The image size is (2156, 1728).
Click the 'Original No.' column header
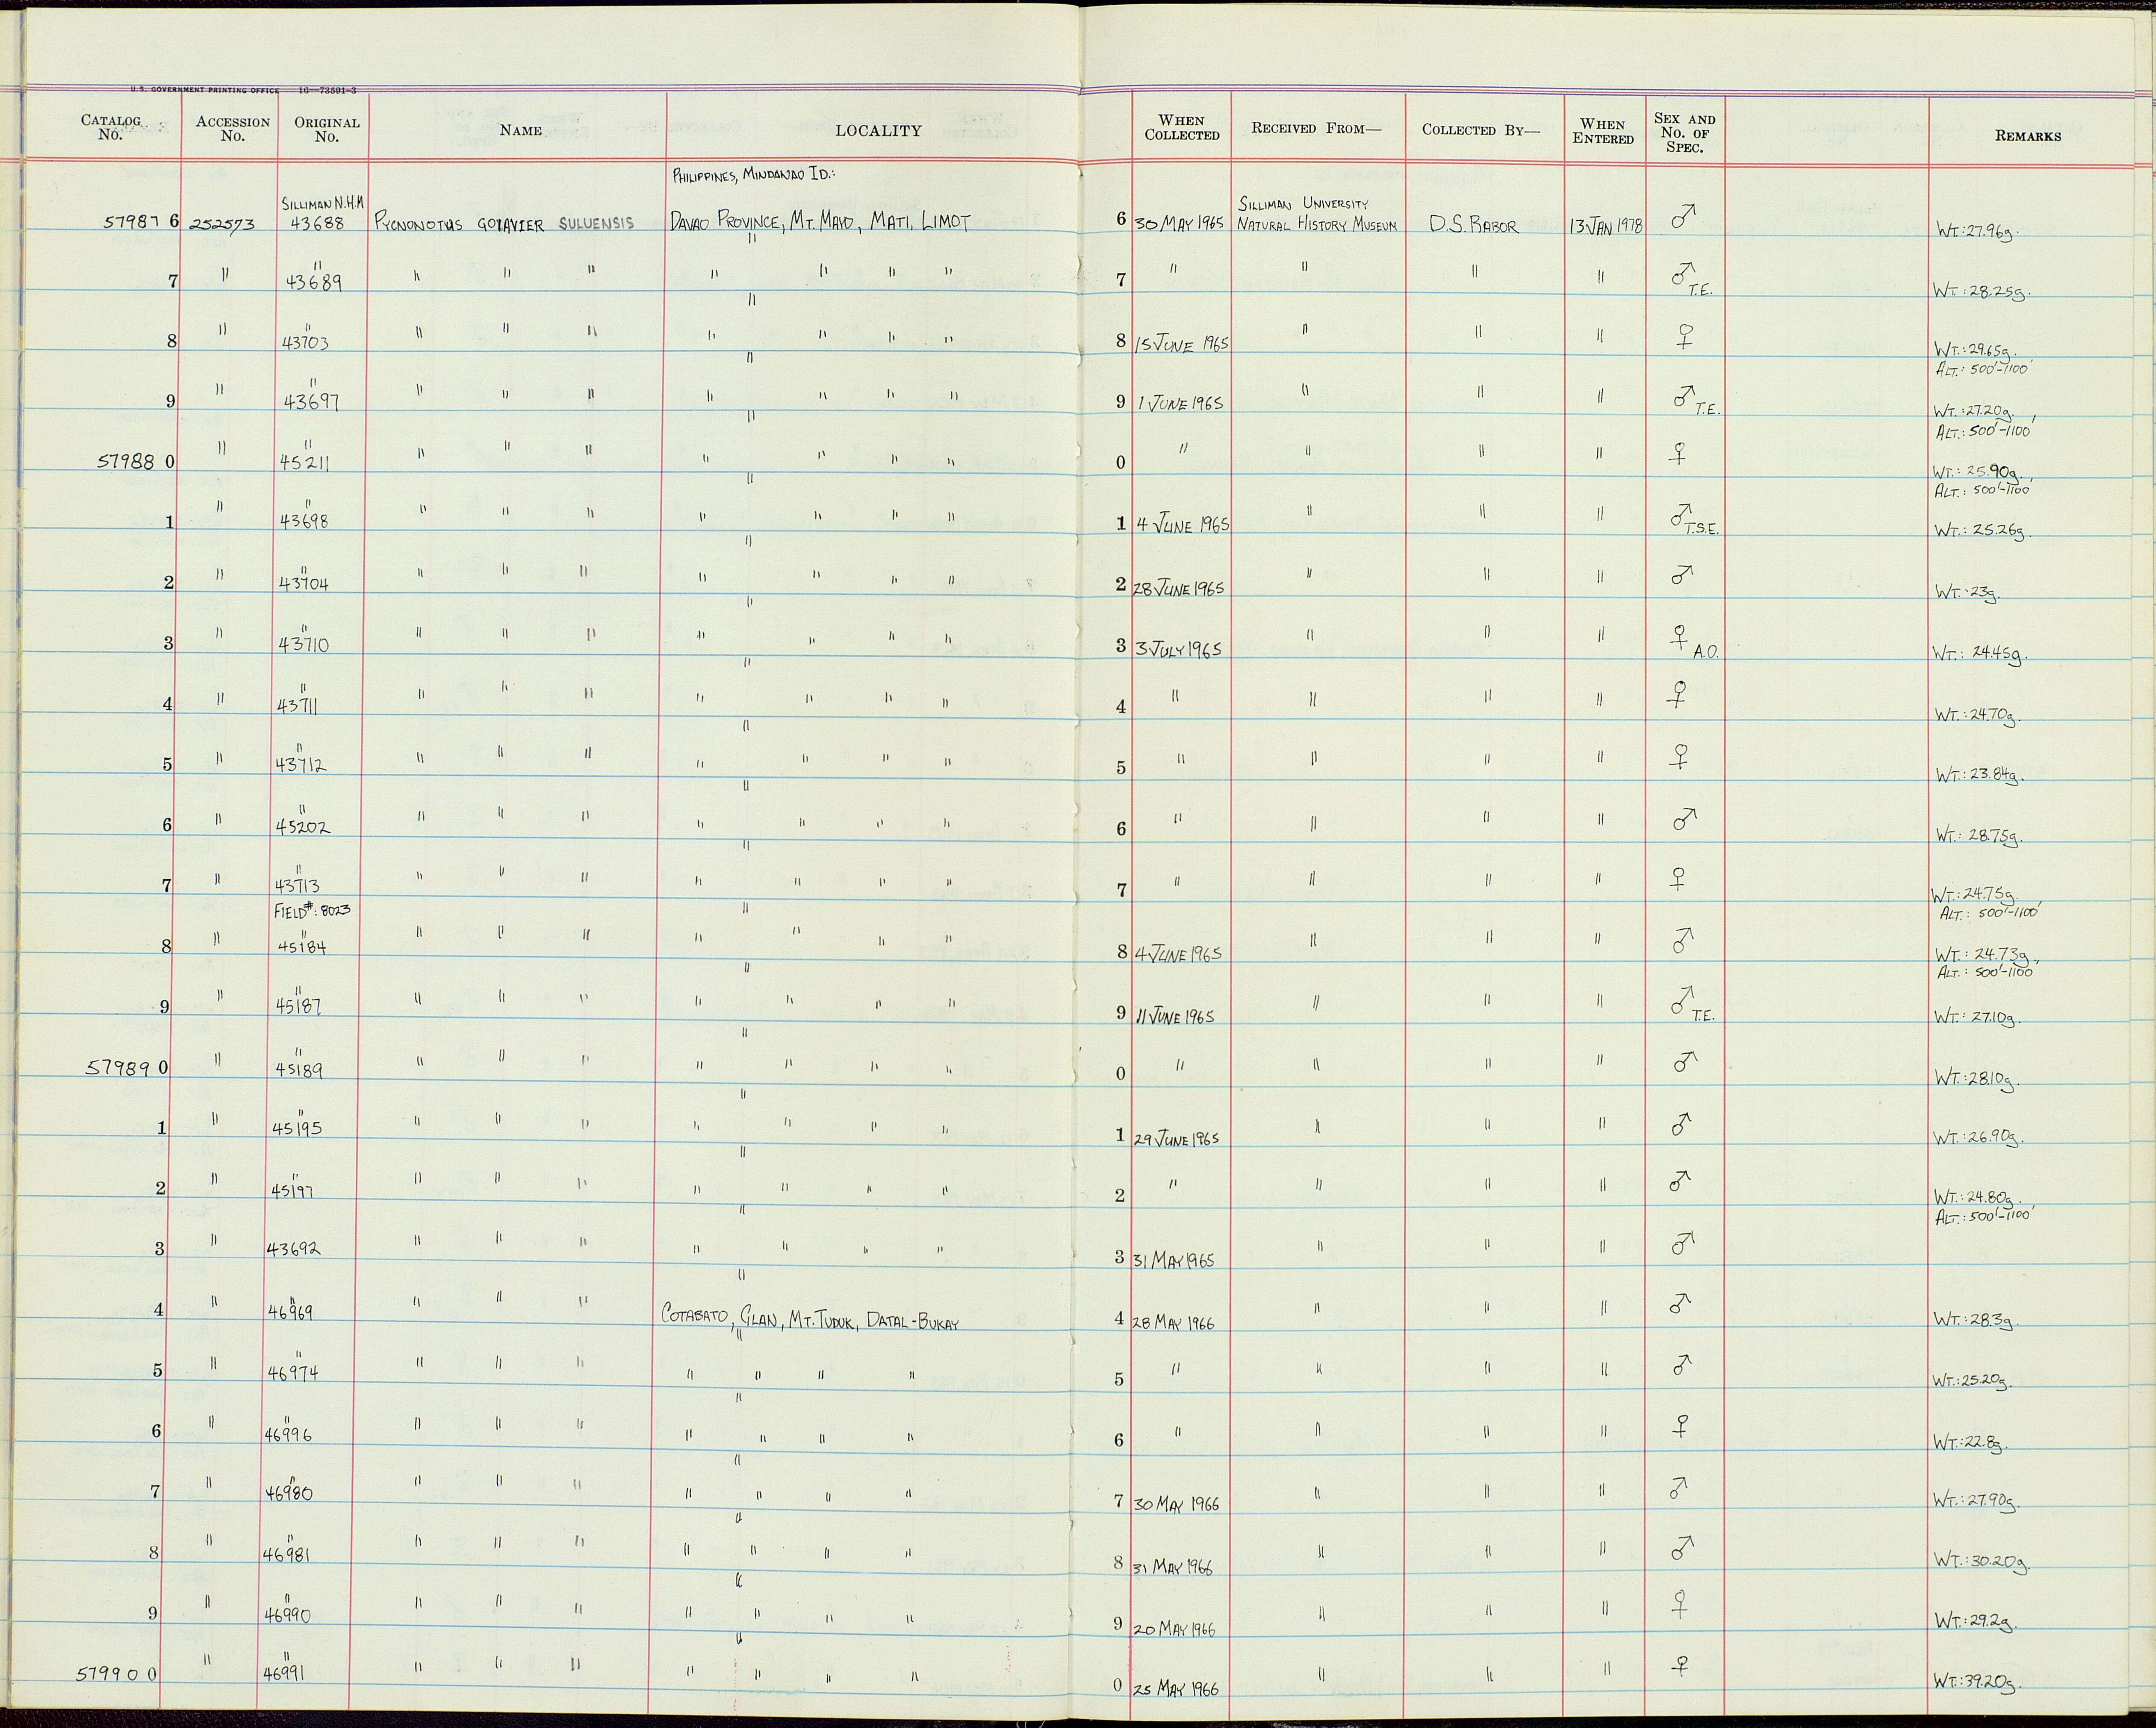326,129
